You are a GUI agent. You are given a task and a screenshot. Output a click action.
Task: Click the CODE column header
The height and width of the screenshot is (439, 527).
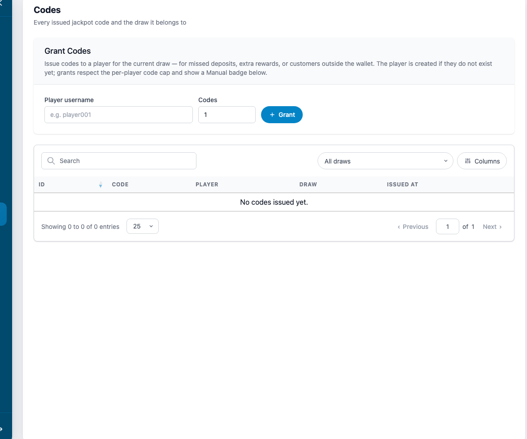click(x=120, y=184)
